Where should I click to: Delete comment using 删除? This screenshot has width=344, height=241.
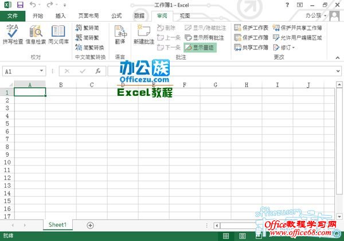[166, 28]
